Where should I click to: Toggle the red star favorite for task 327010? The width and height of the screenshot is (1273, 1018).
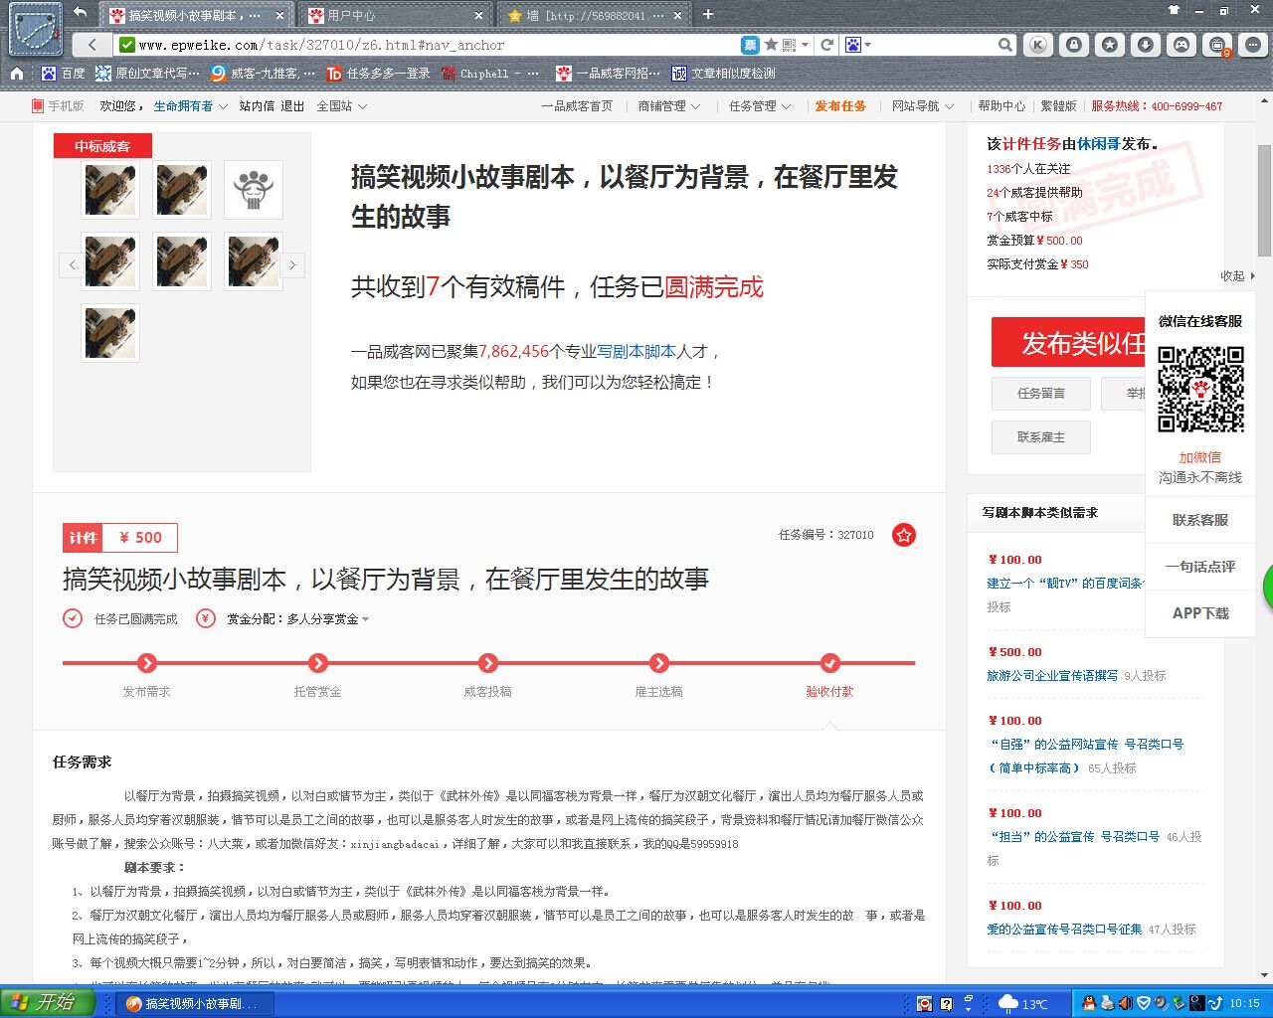pos(903,535)
